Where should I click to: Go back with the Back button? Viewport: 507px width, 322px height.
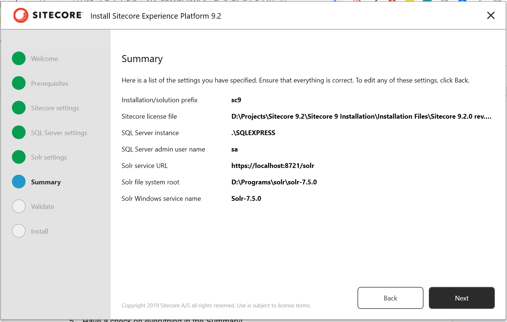coord(390,298)
